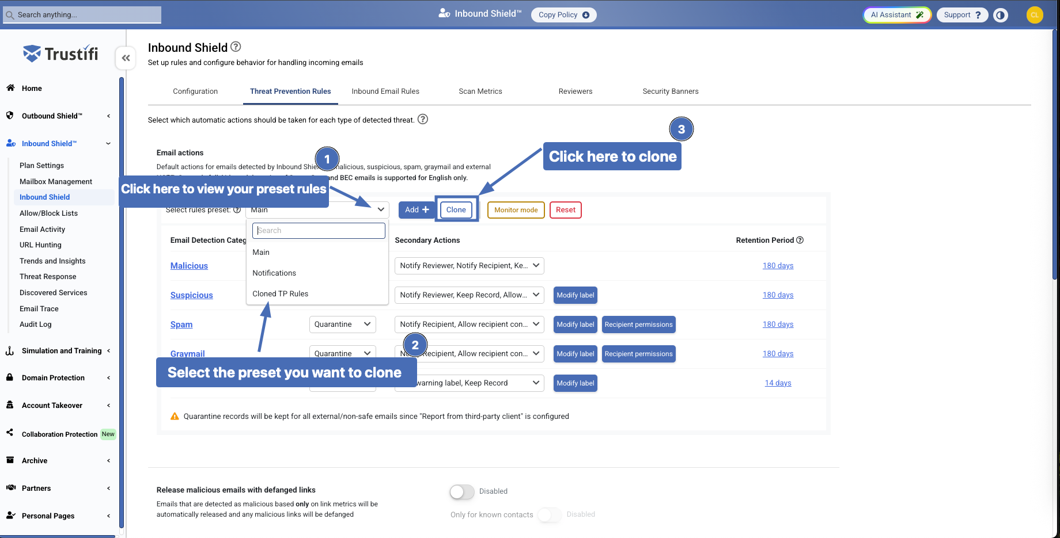The image size is (1060, 538).
Task: Open the user profile avatar
Action: 1035,15
